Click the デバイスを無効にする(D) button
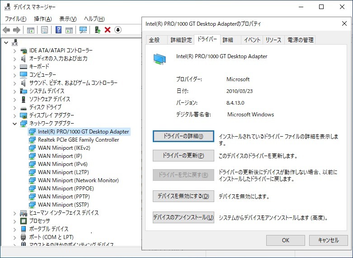This screenshot has height=258, width=353. pos(183,196)
